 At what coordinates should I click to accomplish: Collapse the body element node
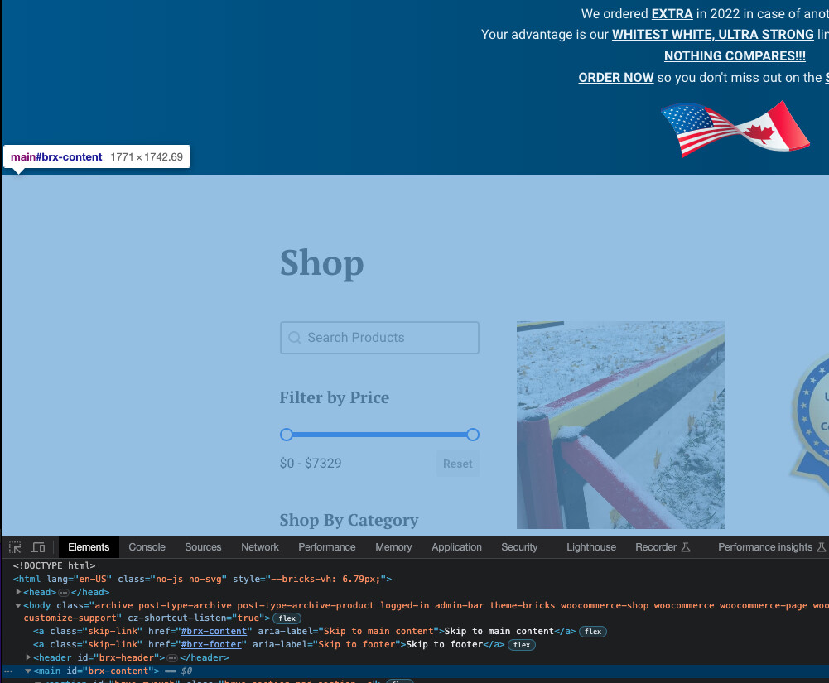(19, 606)
